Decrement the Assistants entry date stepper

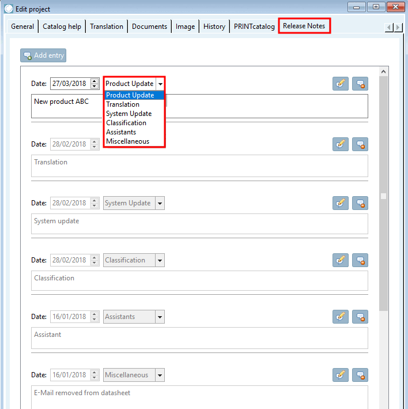tap(95, 319)
